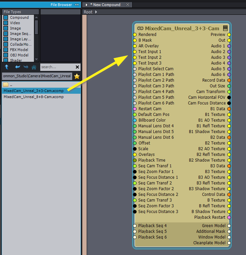This screenshot has height=255, width=246.
Task: Click the File Types header
Action: pyautogui.click(x=20, y=12)
